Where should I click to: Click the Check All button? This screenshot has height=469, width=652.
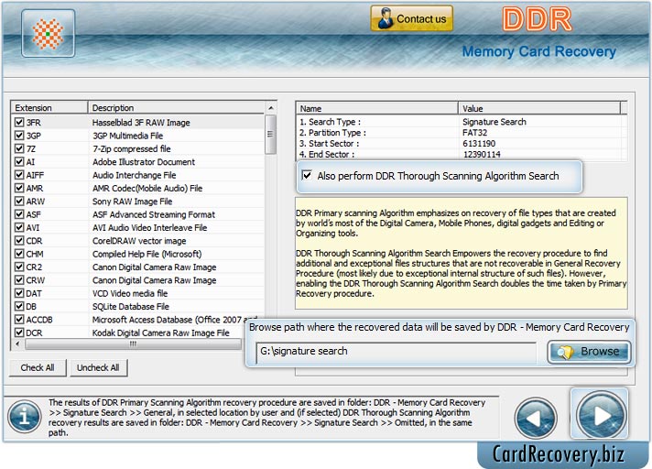(x=38, y=367)
